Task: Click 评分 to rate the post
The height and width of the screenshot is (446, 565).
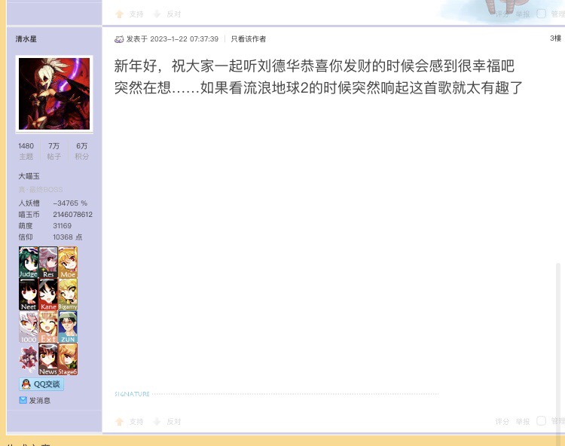Action: click(x=502, y=422)
